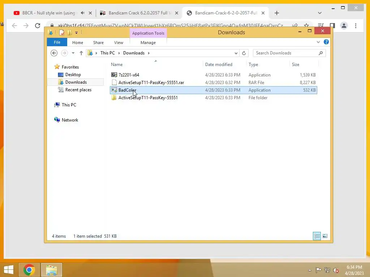Click the search magnifier icon
370x277 pixels.
321,53
